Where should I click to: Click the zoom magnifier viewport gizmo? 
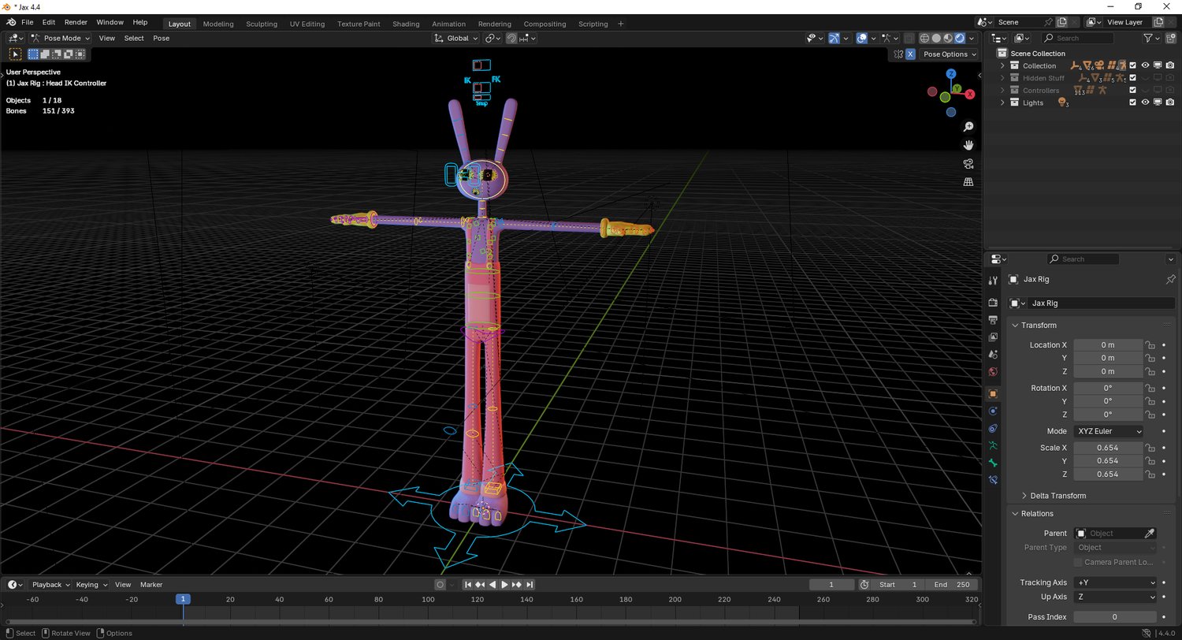(x=968, y=127)
